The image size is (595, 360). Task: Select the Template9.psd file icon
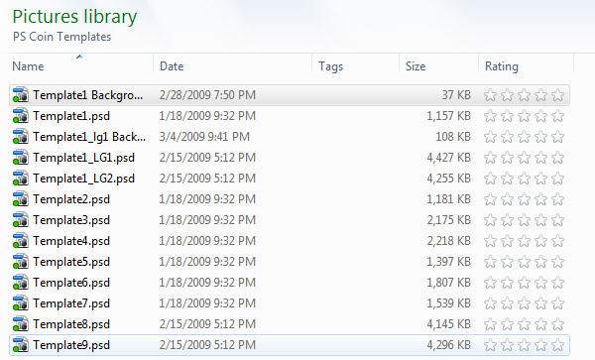click(x=20, y=345)
